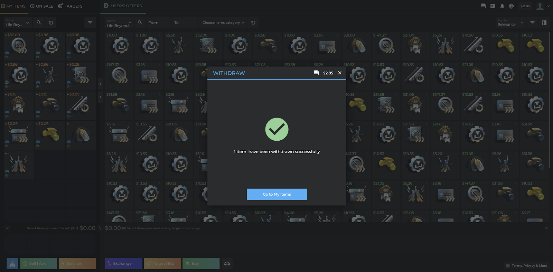This screenshot has height=272, width=553.
Task: Open My Items filter icon
Action: [90, 22]
